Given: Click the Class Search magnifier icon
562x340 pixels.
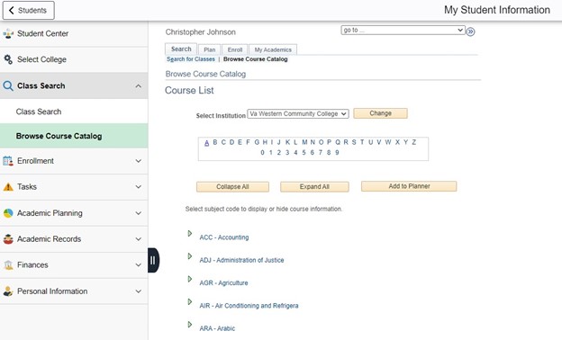Looking at the screenshot, I should tap(8, 85).
